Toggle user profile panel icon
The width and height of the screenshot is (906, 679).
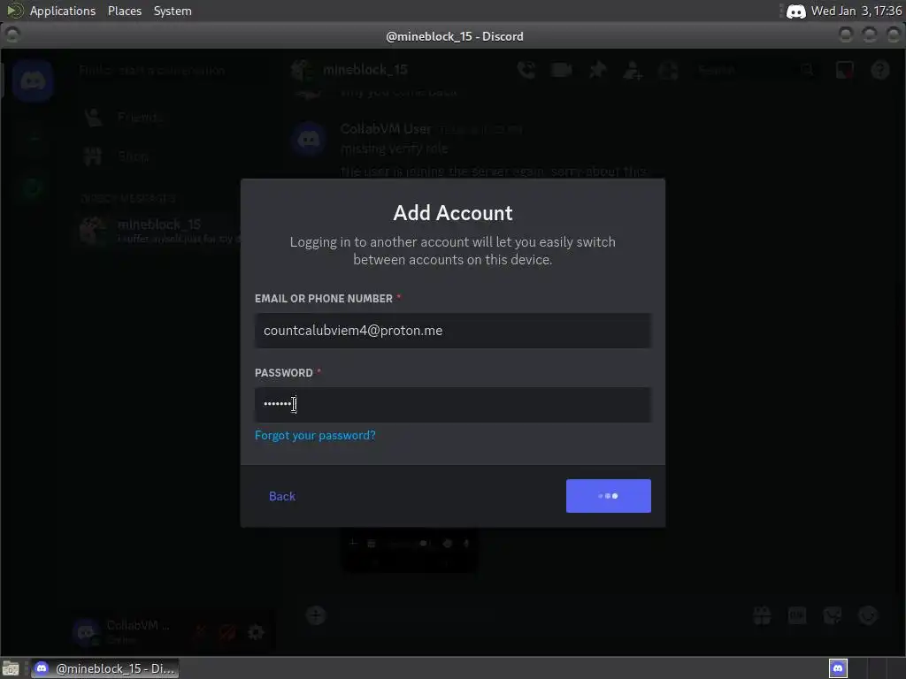coord(668,71)
